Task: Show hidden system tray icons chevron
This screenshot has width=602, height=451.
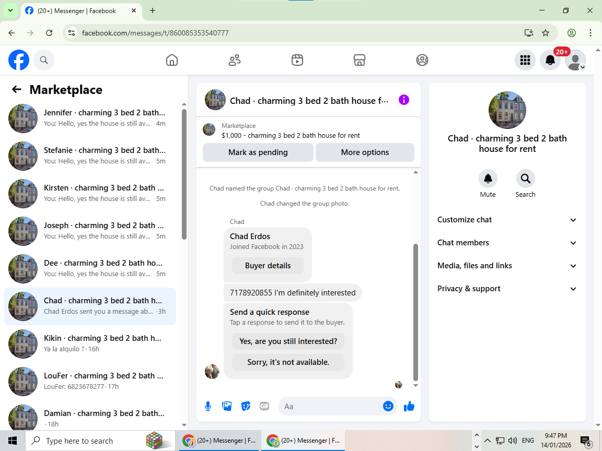Action: point(487,440)
